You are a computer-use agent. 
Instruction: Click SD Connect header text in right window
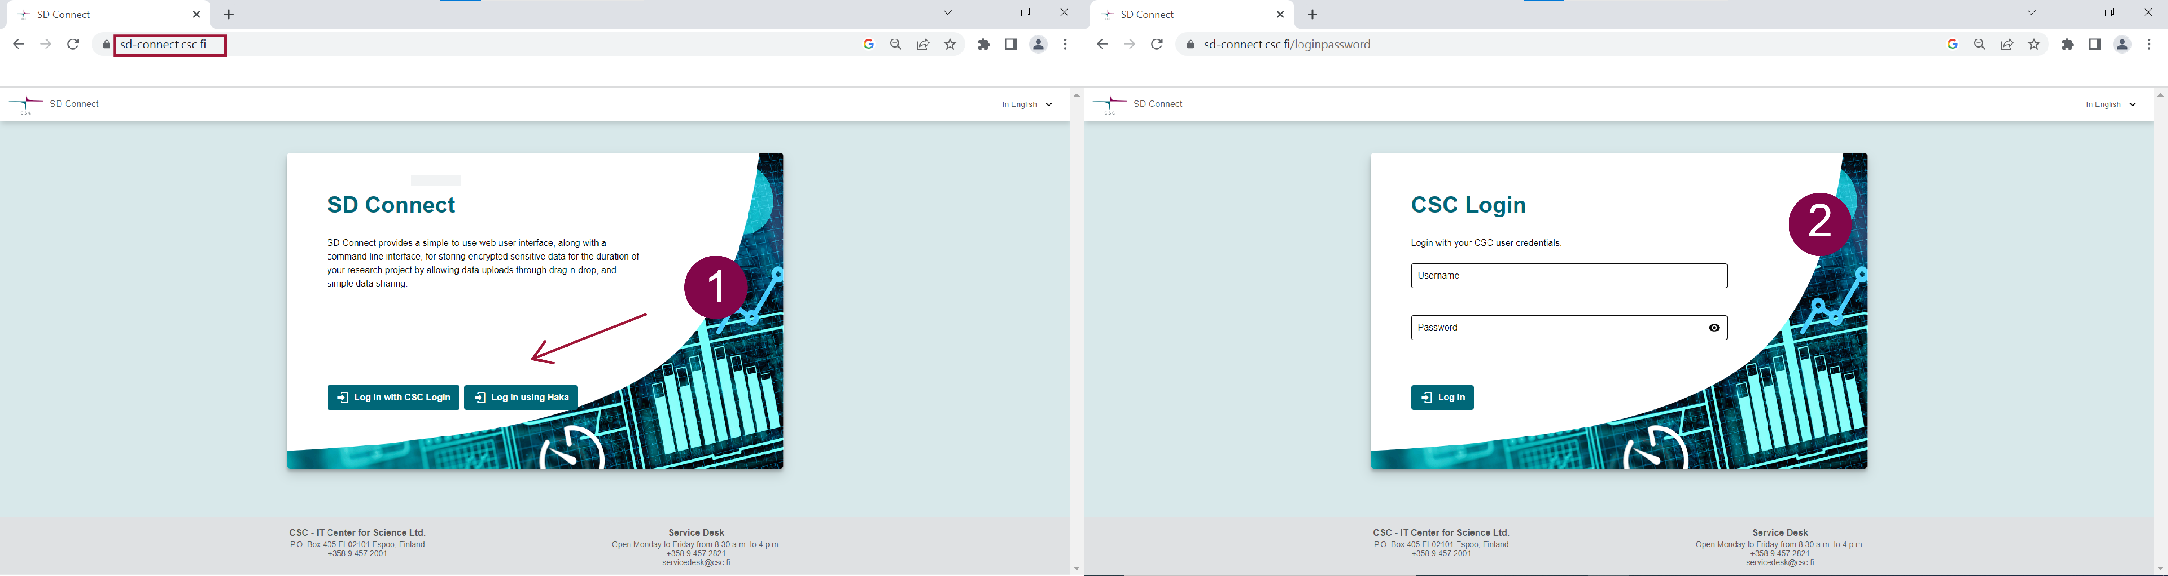click(x=1158, y=104)
